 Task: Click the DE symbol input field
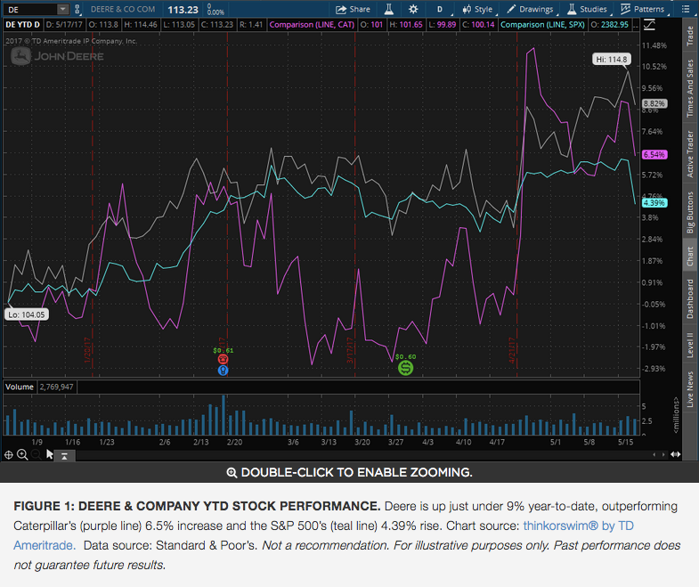[x=31, y=10]
